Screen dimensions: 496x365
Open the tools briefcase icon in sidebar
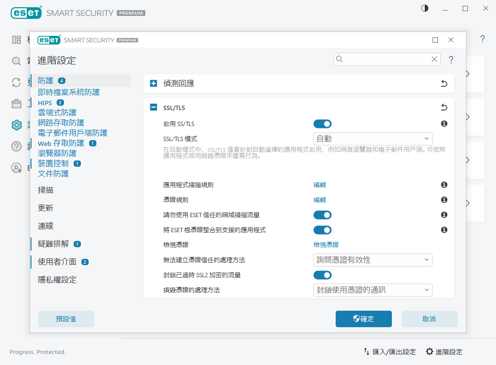click(x=16, y=103)
